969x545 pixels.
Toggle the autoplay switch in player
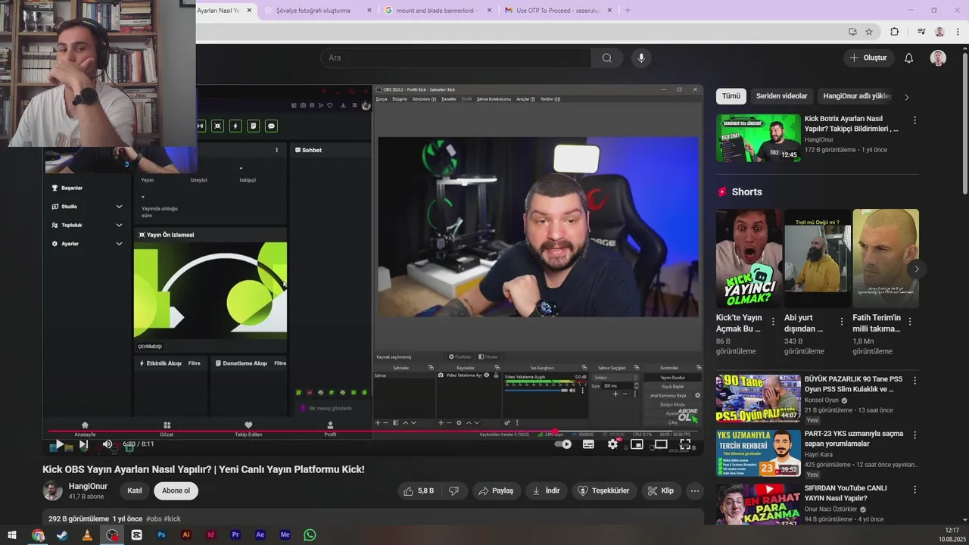click(x=562, y=444)
